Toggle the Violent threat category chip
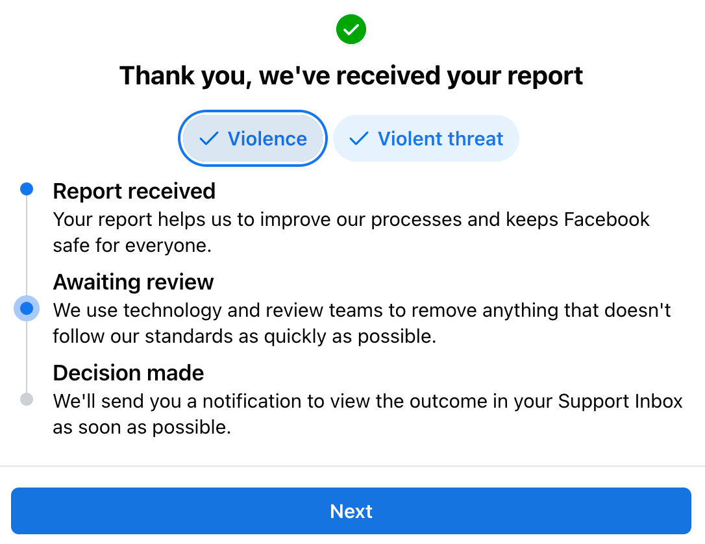The height and width of the screenshot is (544, 705). click(427, 138)
